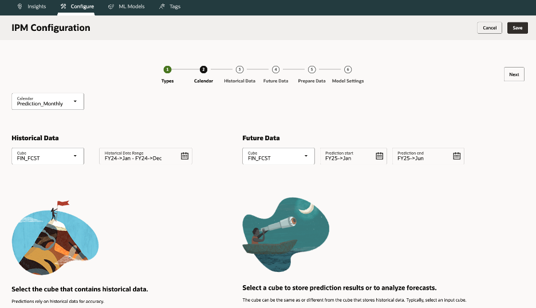Click the Cancel button
The width and height of the screenshot is (536, 308).
pos(489,27)
